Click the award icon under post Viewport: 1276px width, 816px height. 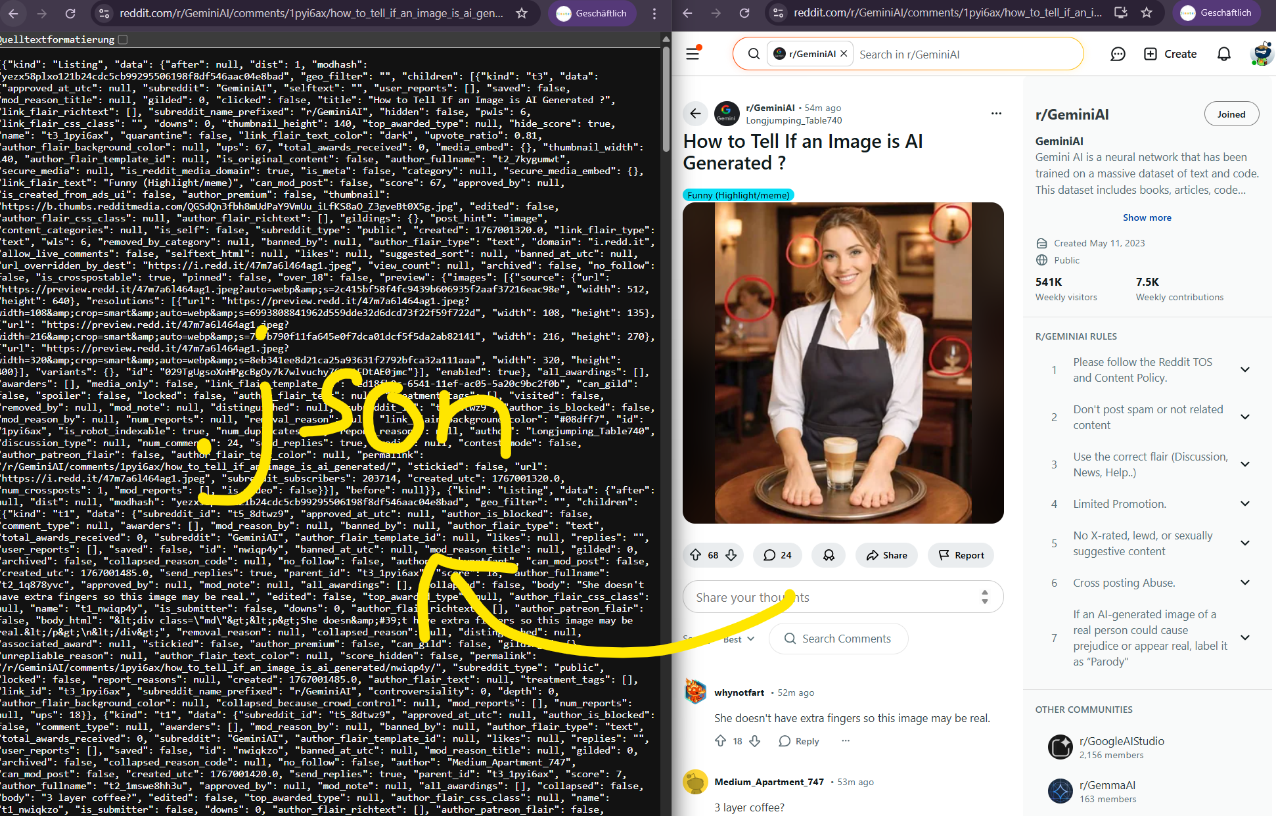click(x=829, y=555)
